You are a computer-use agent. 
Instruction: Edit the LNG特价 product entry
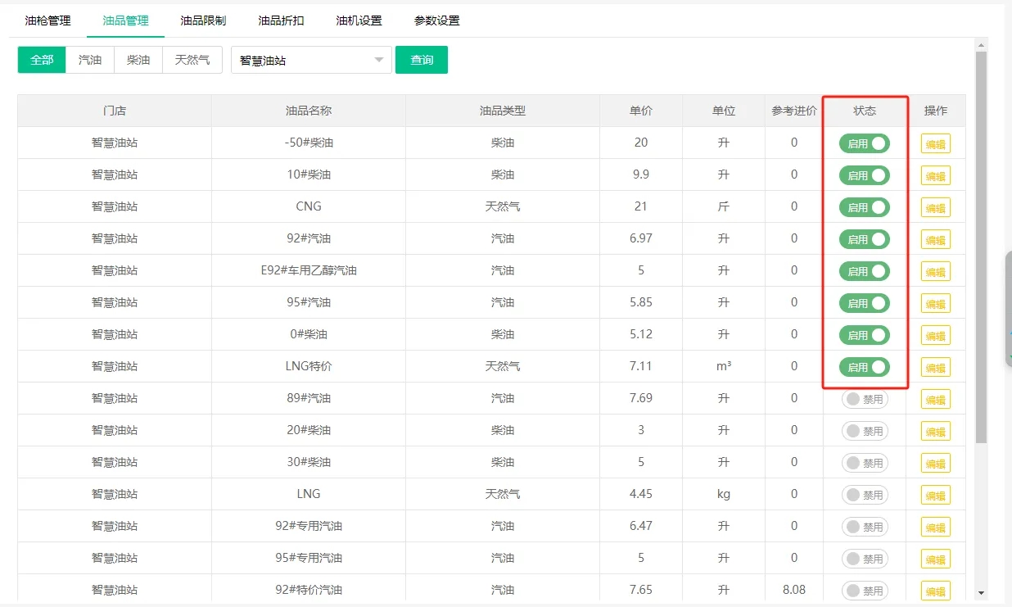pos(935,368)
